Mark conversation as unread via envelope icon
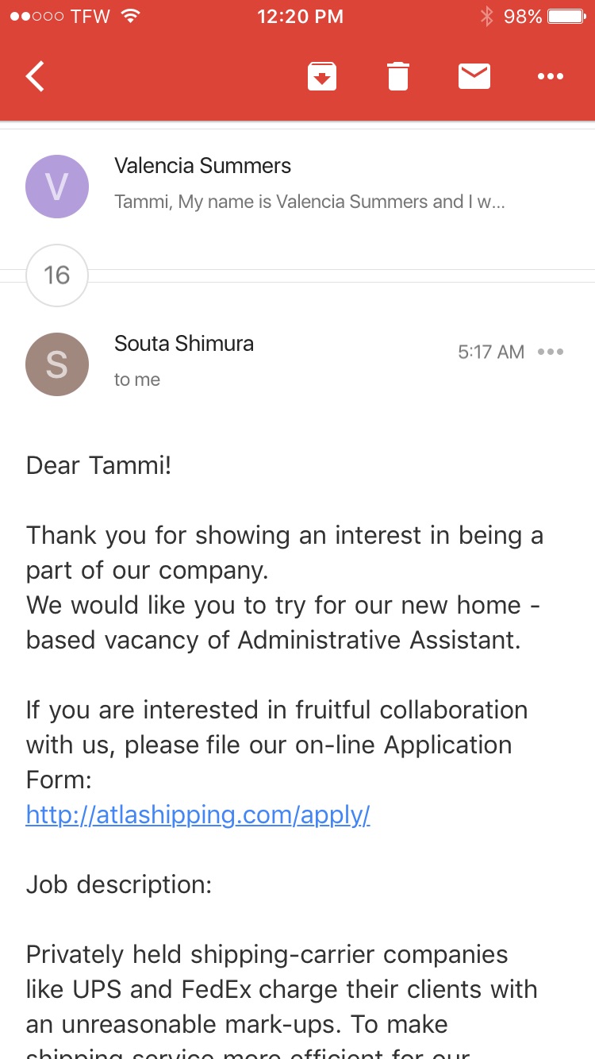This screenshot has height=1059, width=595. pos(474,77)
